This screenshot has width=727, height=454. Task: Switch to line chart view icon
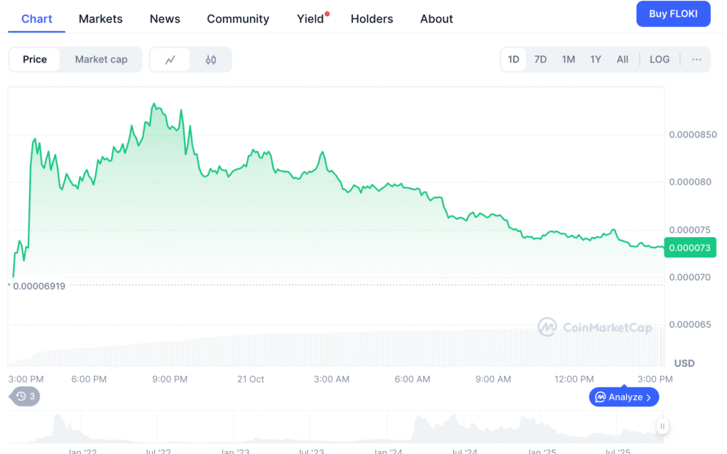point(170,60)
